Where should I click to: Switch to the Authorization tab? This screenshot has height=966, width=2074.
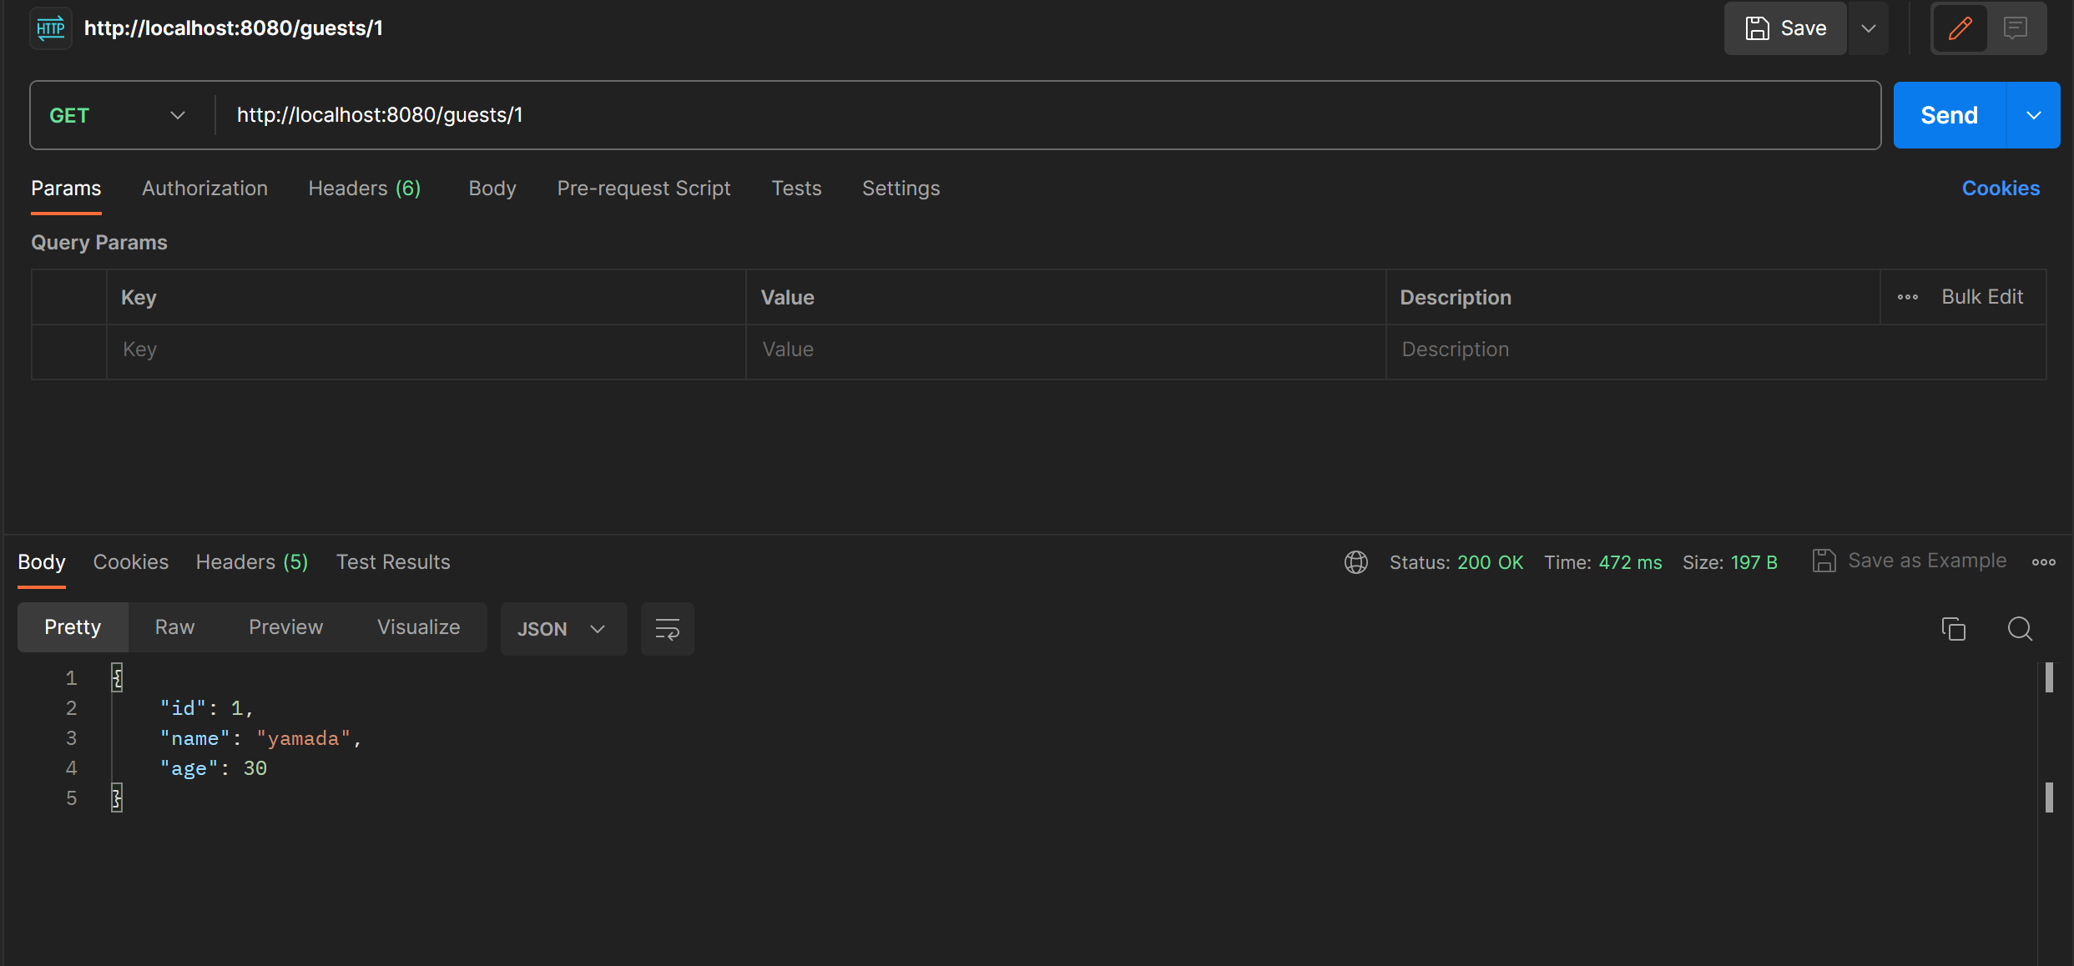point(204,188)
